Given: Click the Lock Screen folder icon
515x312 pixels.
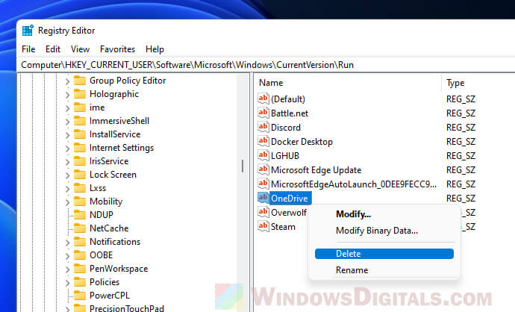Looking at the screenshot, I should pos(80,175).
